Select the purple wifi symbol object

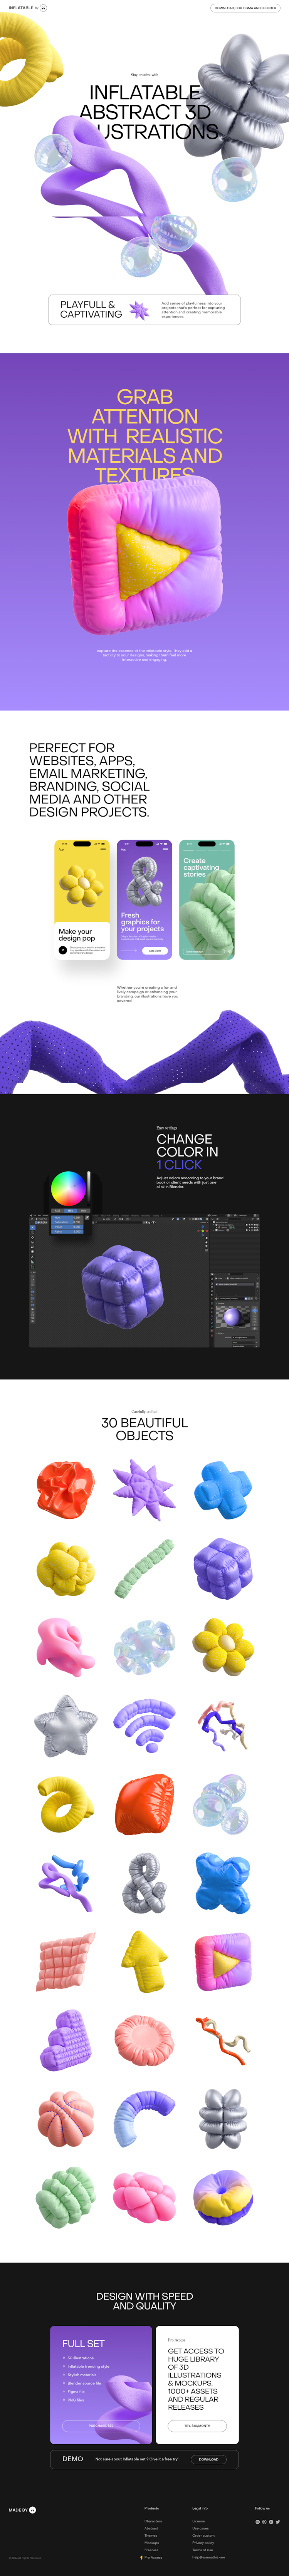click(144, 1725)
